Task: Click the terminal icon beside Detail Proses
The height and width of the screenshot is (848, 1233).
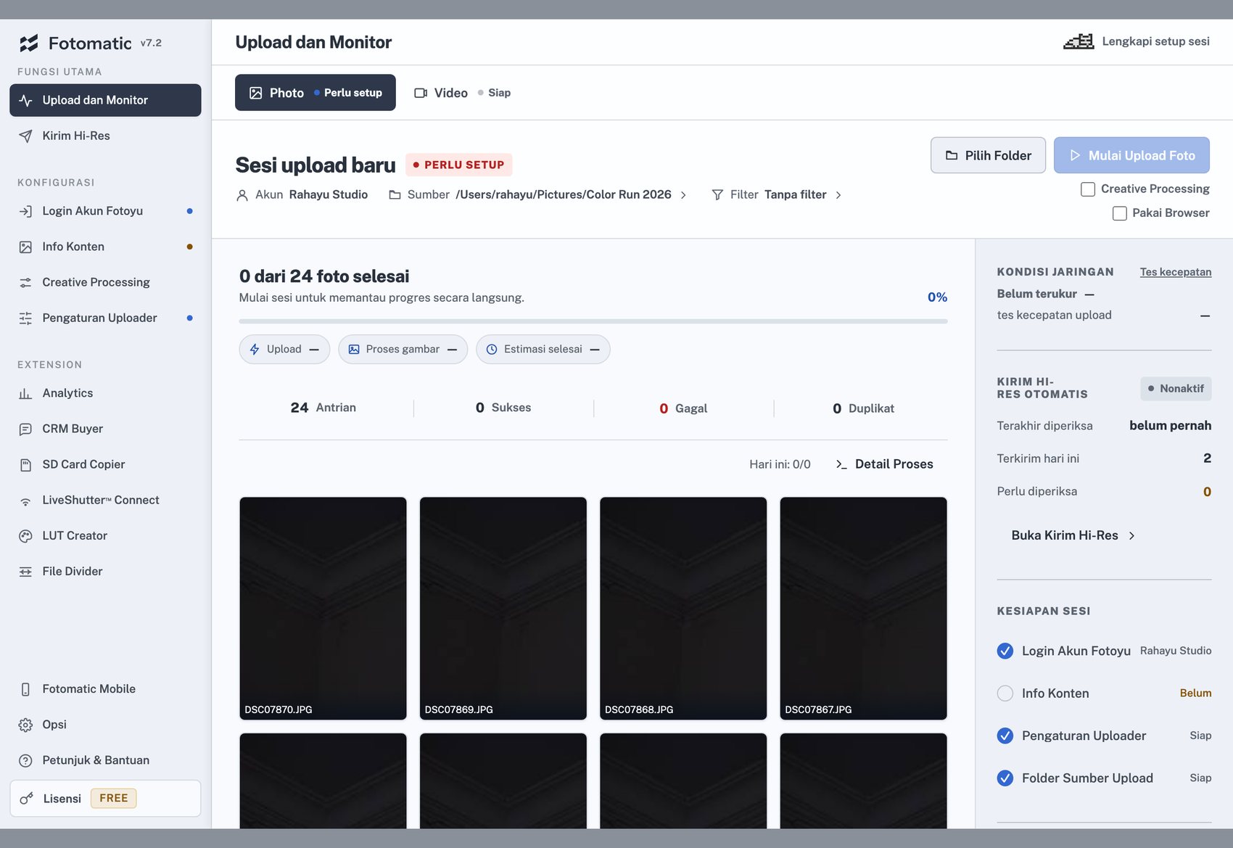Action: tap(841, 464)
